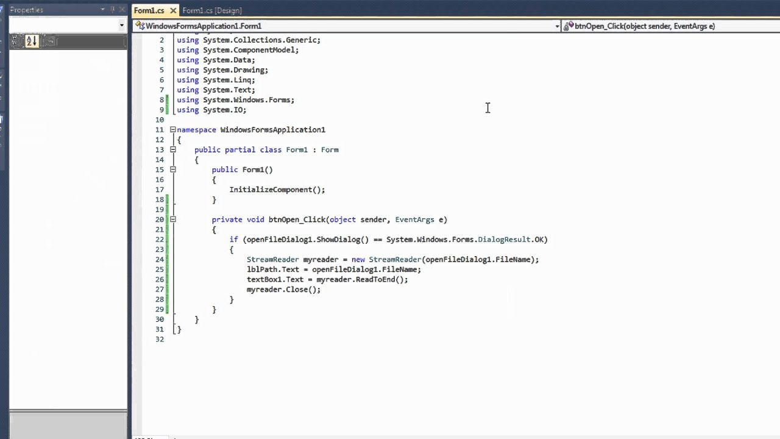Open the btnOpen_Click members dropdown

click(671, 26)
